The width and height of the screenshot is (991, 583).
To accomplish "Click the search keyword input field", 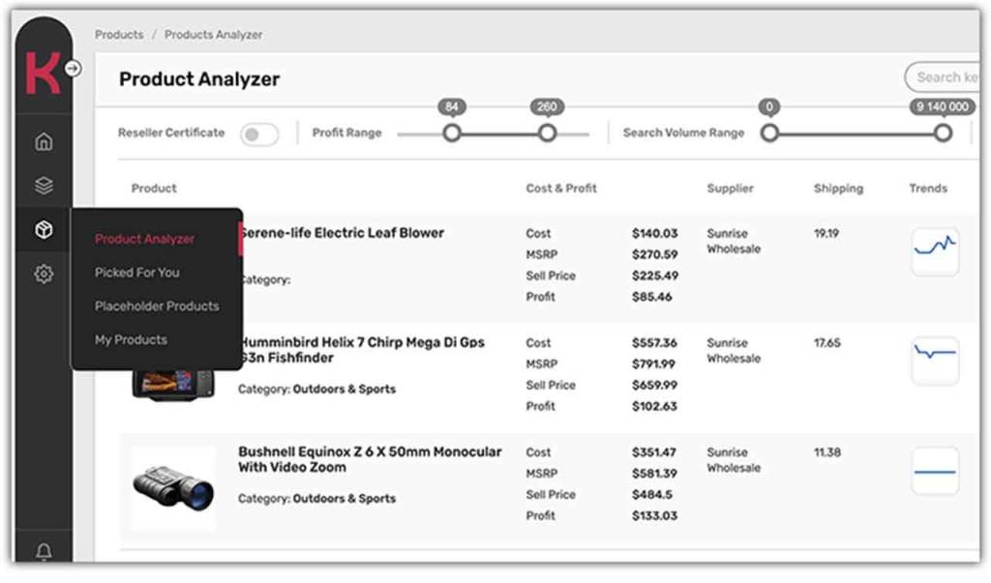I will 944,77.
